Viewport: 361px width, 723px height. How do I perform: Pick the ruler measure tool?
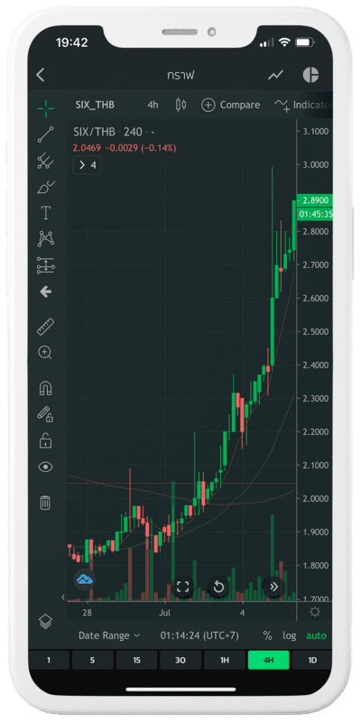point(45,327)
